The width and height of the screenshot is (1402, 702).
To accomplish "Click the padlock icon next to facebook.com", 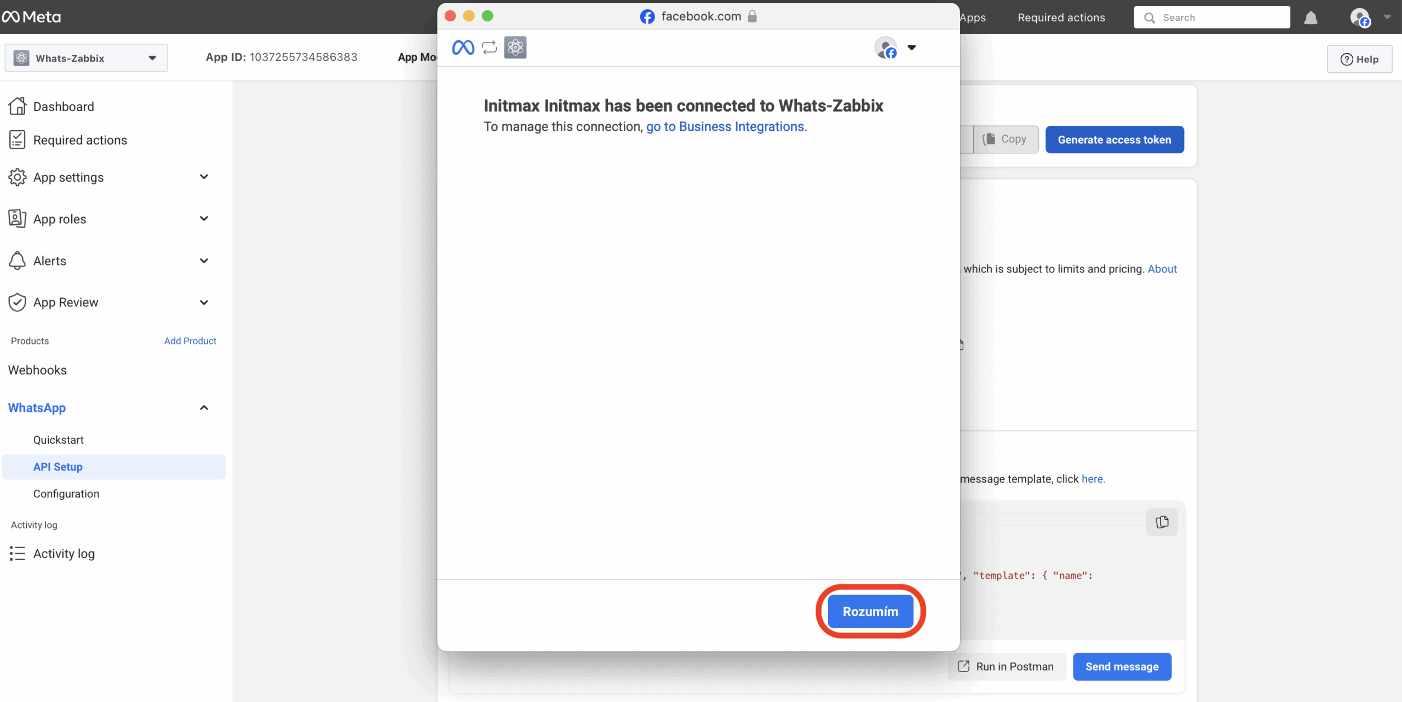I will coord(752,16).
